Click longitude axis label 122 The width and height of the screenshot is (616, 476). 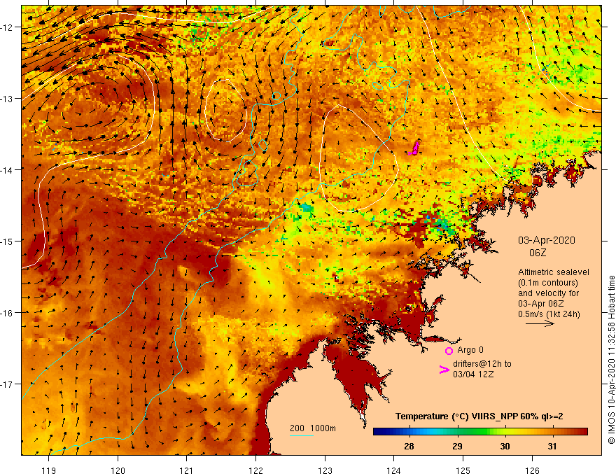pos(255,470)
